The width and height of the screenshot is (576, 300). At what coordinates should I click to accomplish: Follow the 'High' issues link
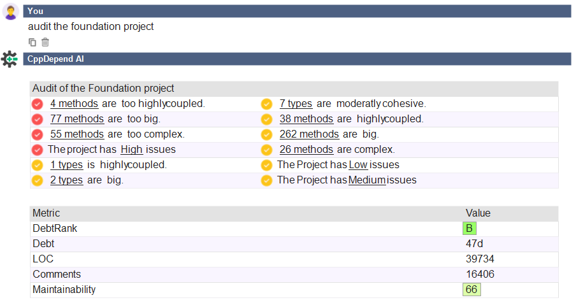coord(131,150)
